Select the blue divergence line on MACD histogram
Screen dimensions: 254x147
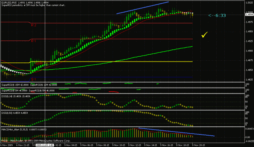click(x=176, y=132)
